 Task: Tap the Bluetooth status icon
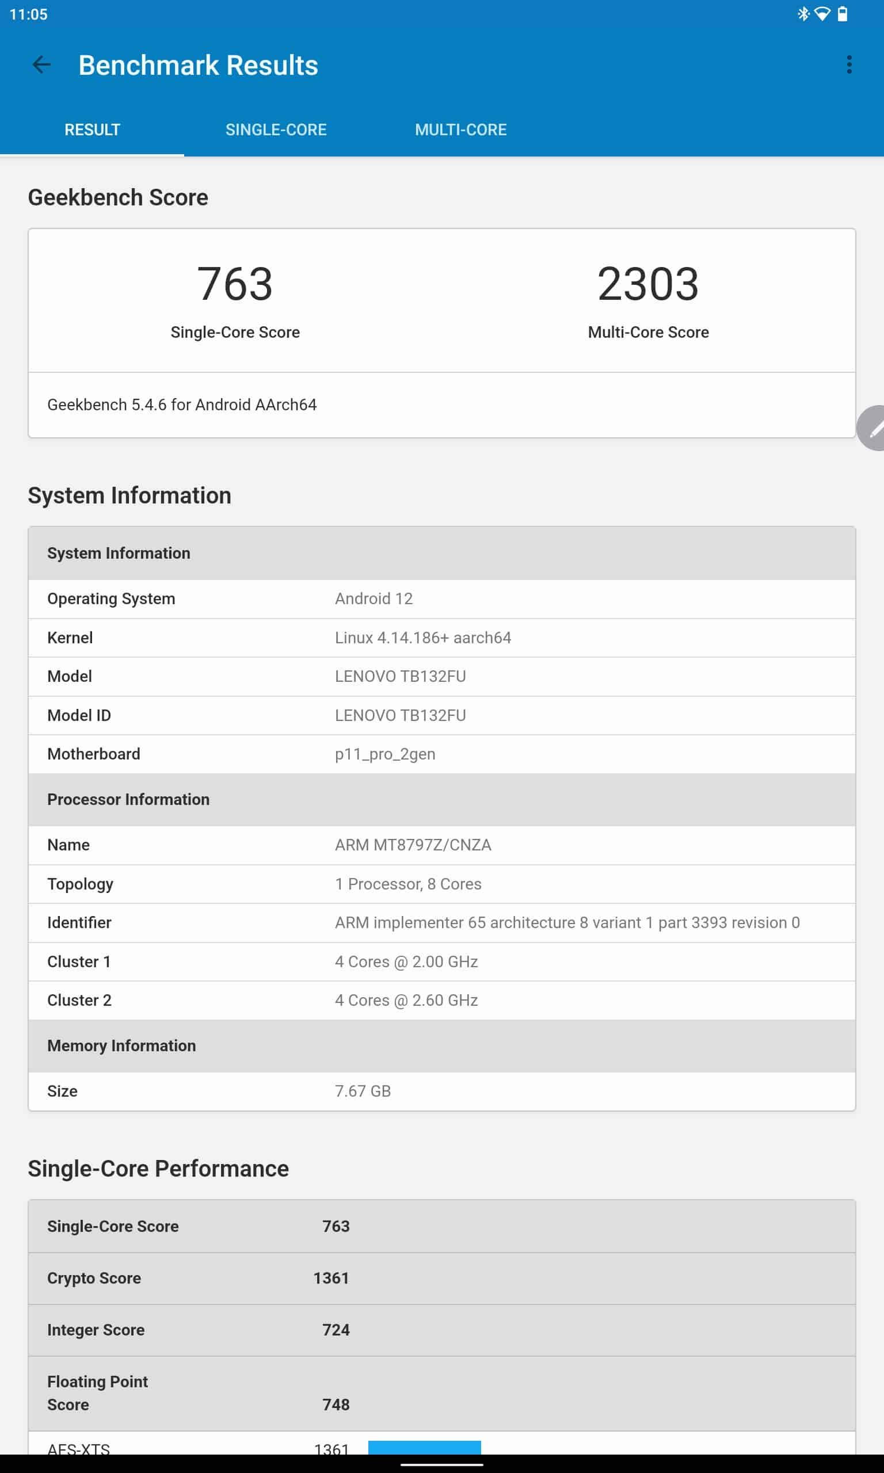803,14
